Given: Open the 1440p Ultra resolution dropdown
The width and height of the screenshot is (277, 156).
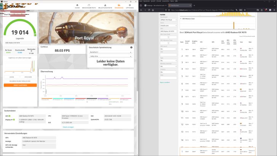Looking at the screenshot, I should tap(110, 56).
